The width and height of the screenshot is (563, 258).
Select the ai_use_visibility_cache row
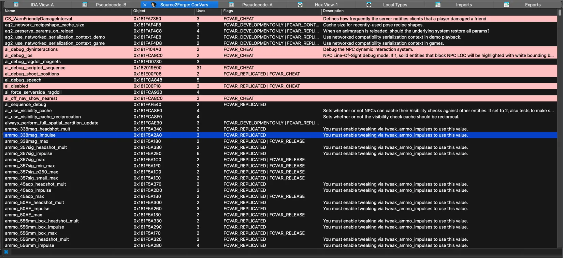tap(280, 111)
